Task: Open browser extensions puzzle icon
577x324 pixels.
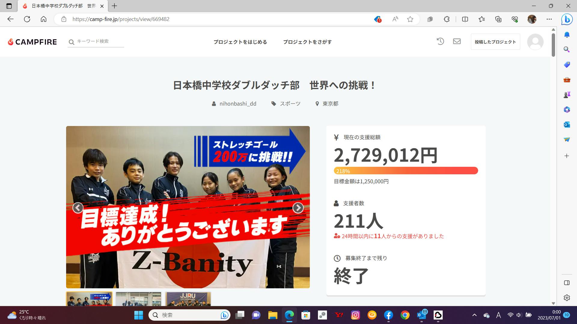Action: click(x=447, y=19)
